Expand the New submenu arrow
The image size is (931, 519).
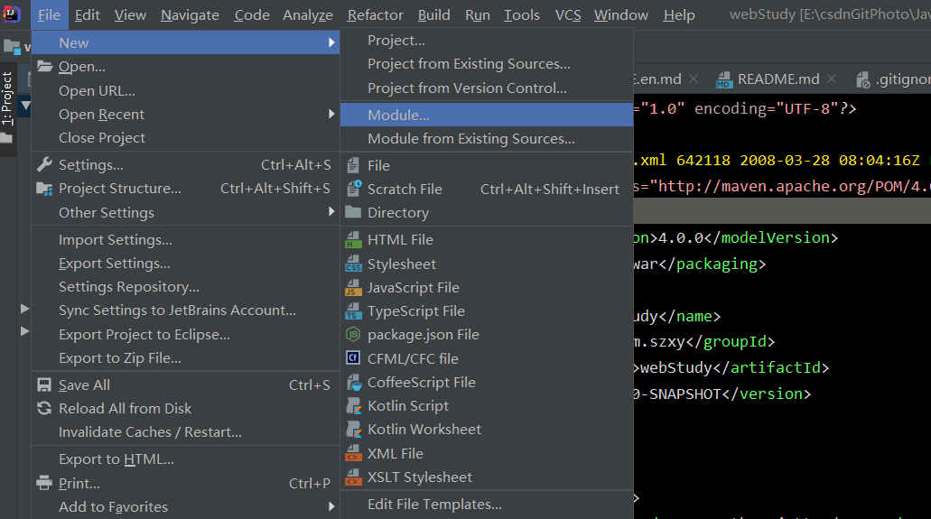(x=331, y=42)
